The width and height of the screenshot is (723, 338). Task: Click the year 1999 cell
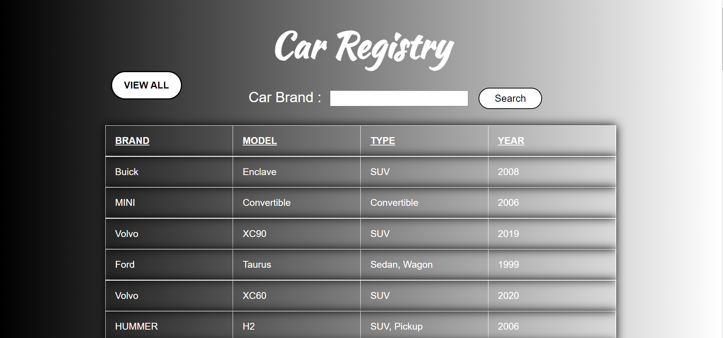[552, 265]
